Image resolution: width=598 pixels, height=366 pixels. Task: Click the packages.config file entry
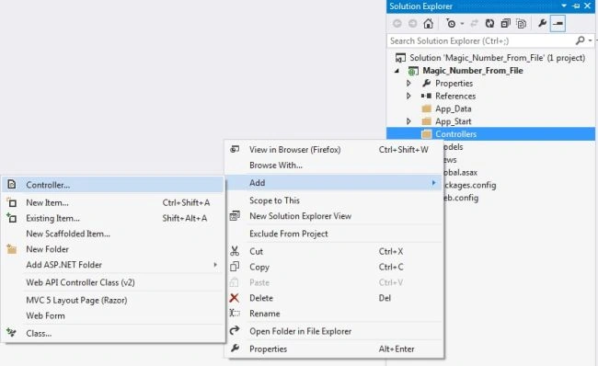click(470, 185)
